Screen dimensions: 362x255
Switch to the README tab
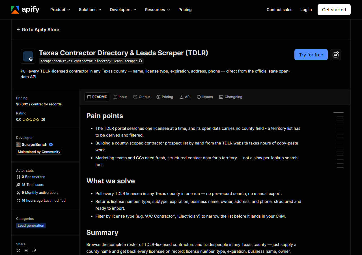click(97, 97)
